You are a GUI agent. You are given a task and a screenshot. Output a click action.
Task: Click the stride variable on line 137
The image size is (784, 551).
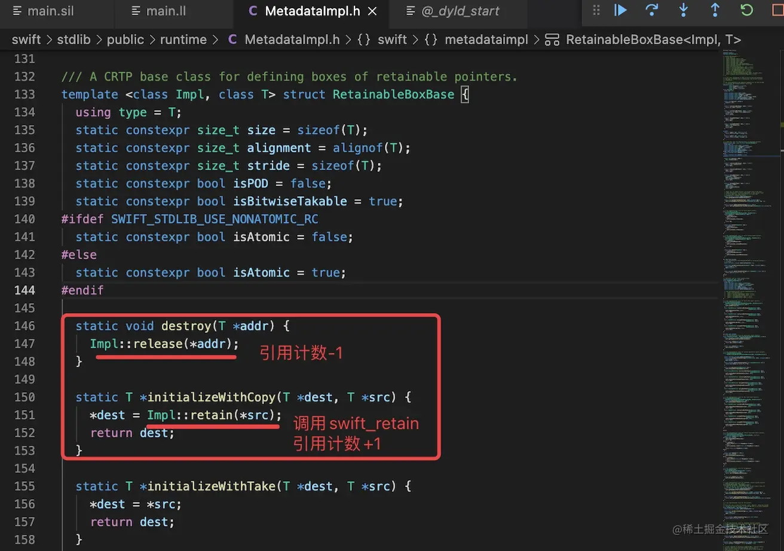269,166
